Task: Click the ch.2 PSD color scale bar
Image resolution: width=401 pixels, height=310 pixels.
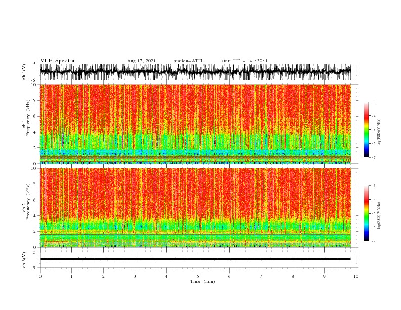Action: [x=366, y=213]
